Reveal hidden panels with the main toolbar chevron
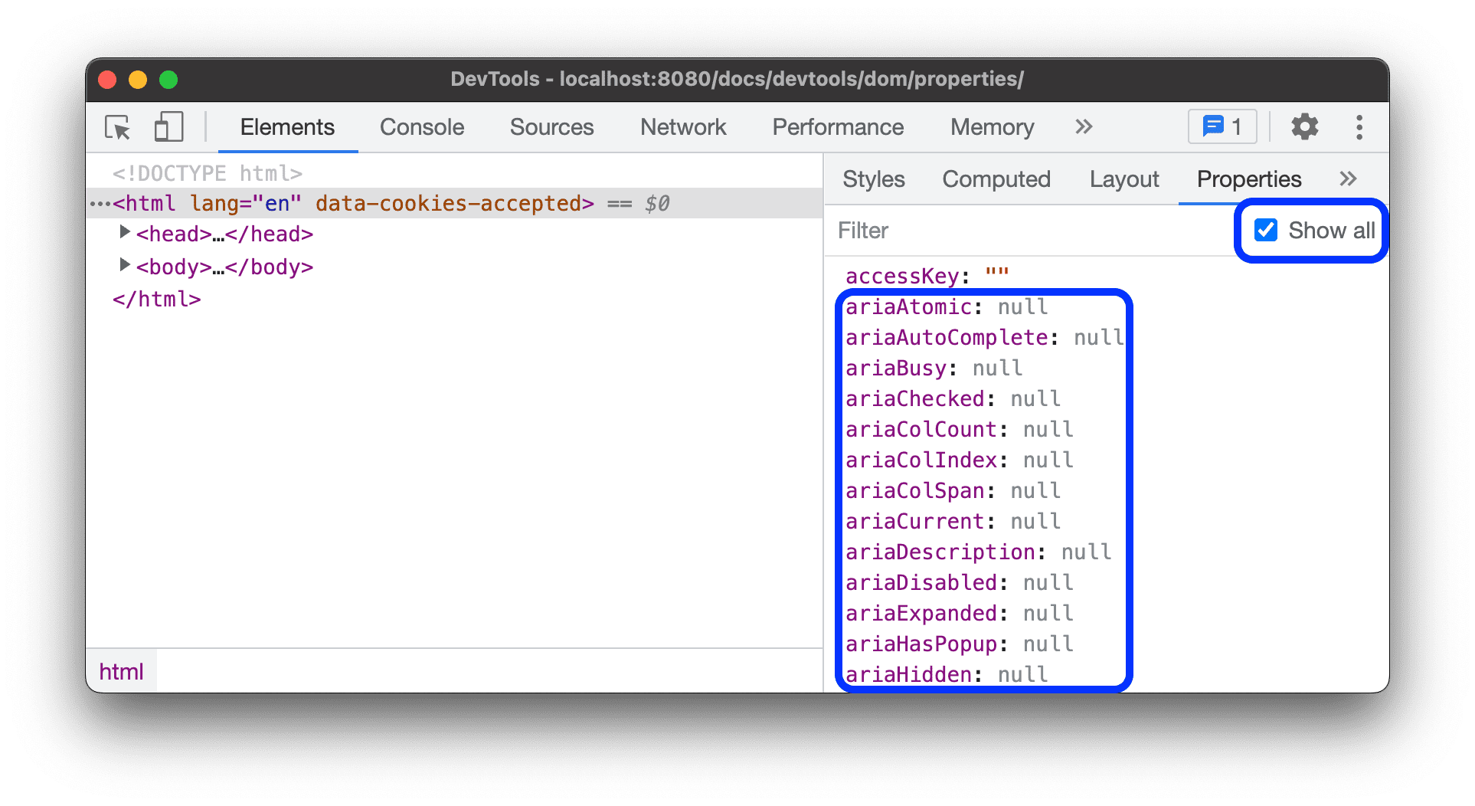 click(1083, 127)
